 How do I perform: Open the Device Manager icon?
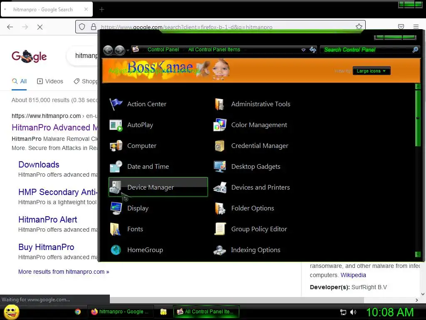pos(116,187)
